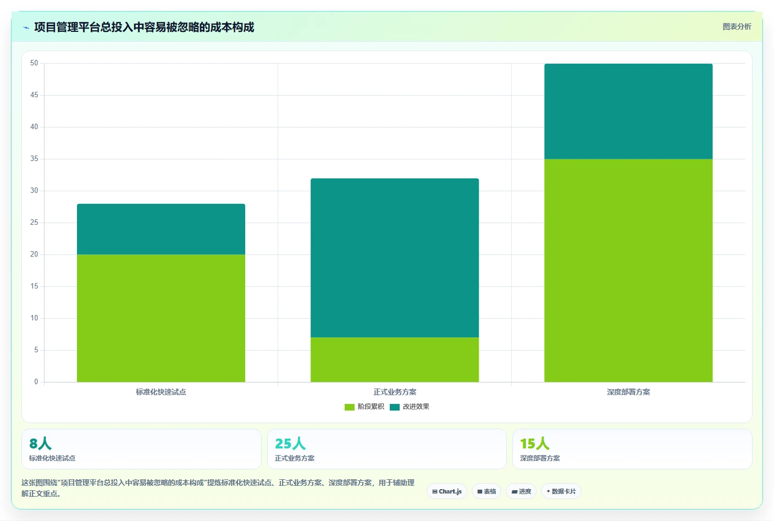Toggle the 改进效果 legend color box
This screenshot has width=774, height=521.
(394, 407)
